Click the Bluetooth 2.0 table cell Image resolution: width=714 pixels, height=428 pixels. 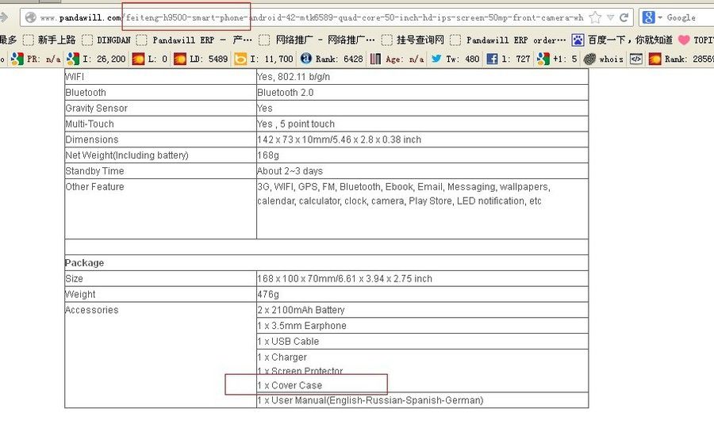pyautogui.click(x=422, y=92)
